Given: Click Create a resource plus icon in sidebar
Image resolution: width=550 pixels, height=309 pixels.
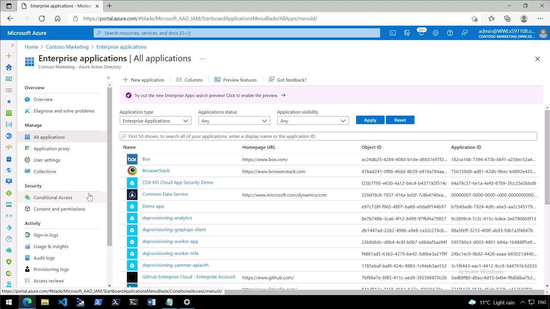Looking at the screenshot, I should click(x=9, y=56).
